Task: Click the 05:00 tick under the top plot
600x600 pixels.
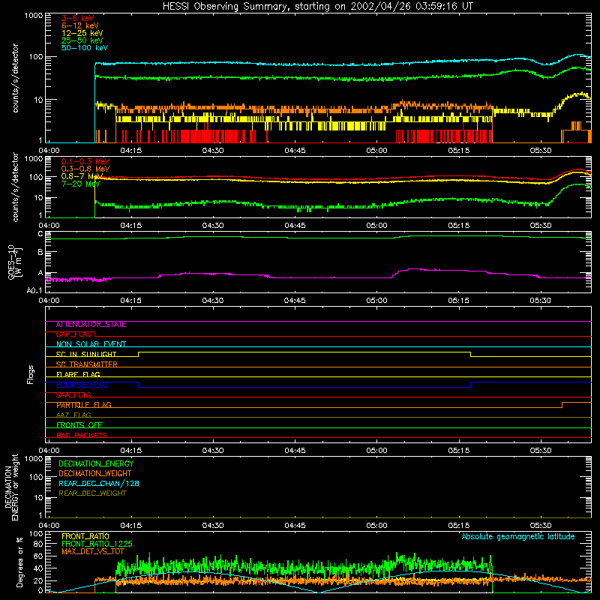Action: [377, 151]
